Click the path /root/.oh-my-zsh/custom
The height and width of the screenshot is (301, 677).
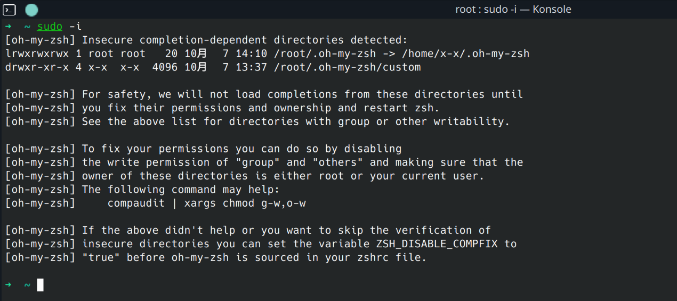pos(347,67)
